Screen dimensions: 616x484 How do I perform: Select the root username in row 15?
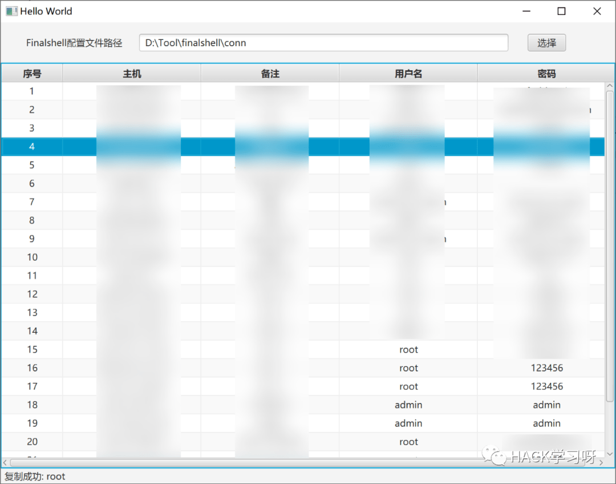tap(408, 350)
